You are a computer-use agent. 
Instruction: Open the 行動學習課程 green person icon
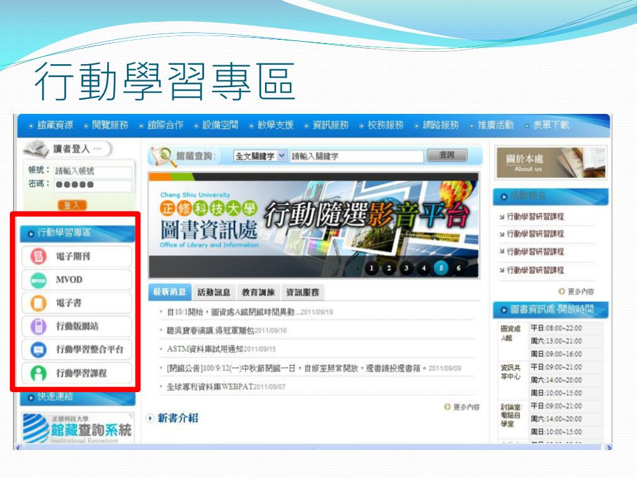tap(39, 373)
